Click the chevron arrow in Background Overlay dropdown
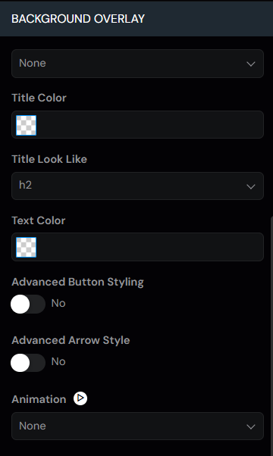 point(250,64)
